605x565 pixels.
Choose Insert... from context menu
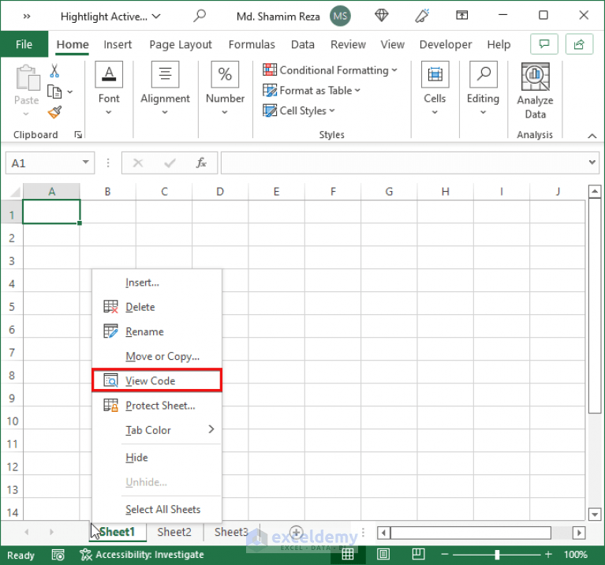click(157, 282)
